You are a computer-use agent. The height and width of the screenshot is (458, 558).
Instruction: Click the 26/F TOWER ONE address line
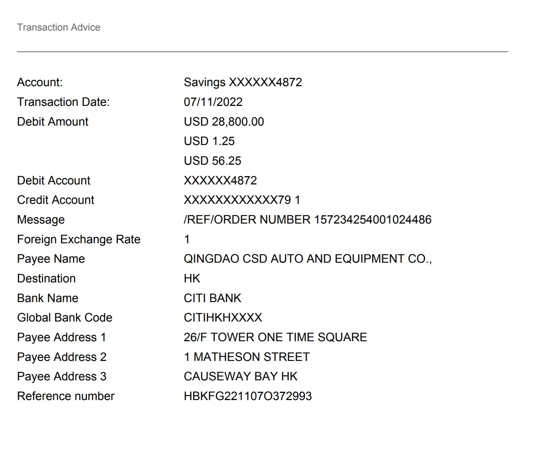(275, 337)
